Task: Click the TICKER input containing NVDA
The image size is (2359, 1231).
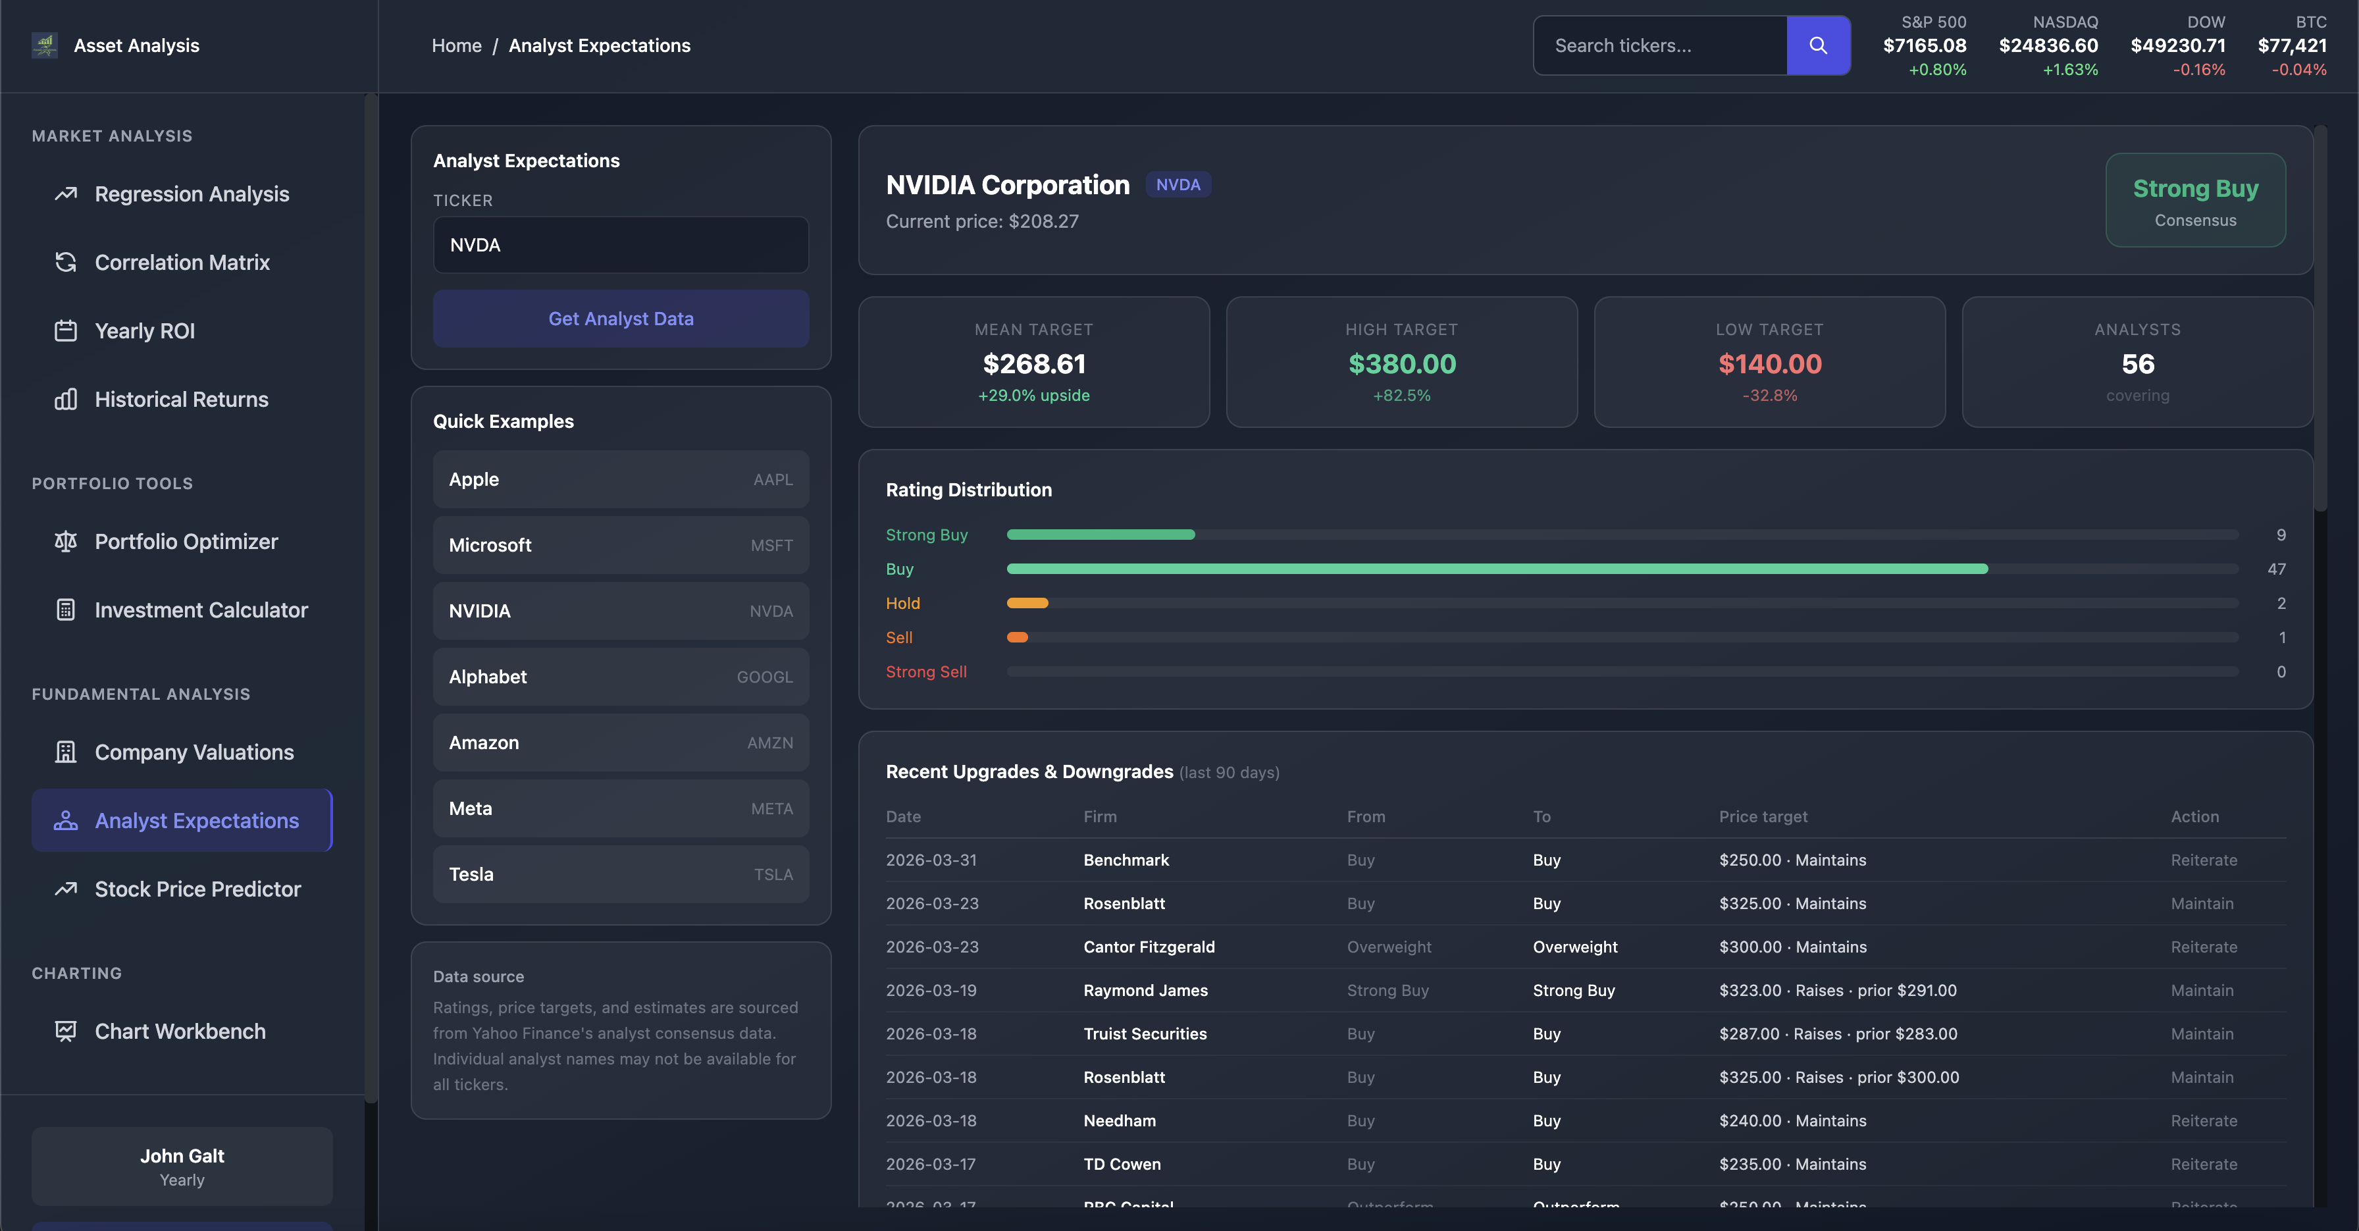Action: click(621, 244)
